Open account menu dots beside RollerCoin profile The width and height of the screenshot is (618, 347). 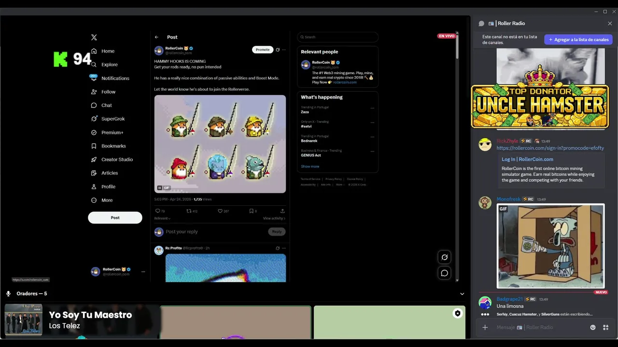point(143,272)
